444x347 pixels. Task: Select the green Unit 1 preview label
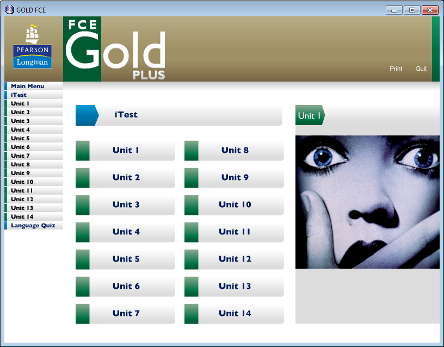(x=309, y=115)
